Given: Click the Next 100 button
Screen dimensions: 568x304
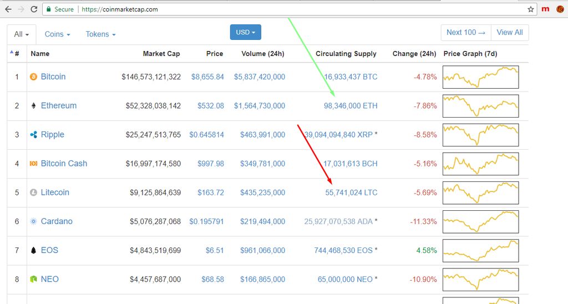Looking at the screenshot, I should click(466, 33).
